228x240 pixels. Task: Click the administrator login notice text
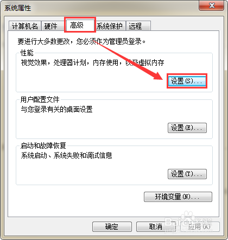[x=81, y=42]
